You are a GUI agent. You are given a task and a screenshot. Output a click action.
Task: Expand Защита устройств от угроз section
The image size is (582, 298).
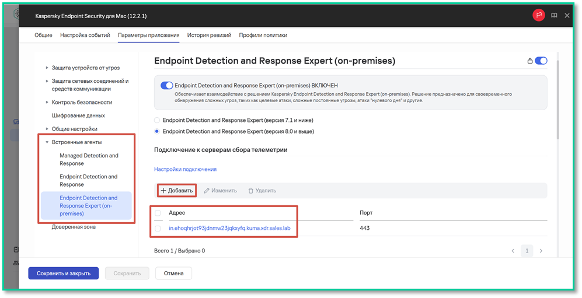click(47, 68)
